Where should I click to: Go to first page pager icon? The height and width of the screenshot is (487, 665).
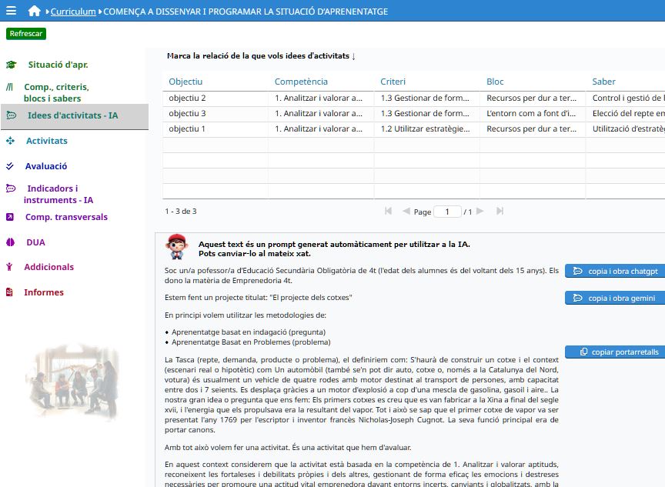point(388,211)
